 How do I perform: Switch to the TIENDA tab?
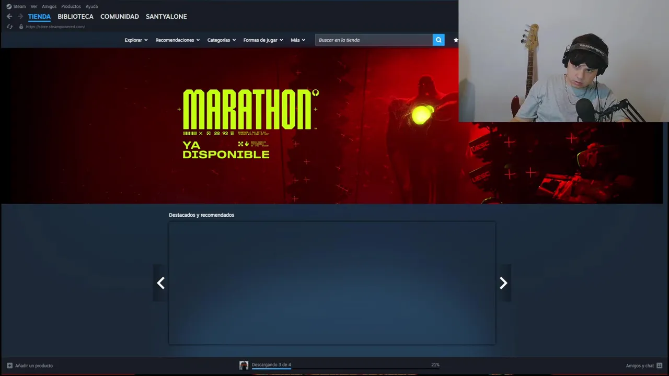click(39, 17)
